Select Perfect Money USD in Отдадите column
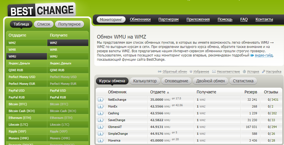Image resolution: width=284 pixels, height=145 pixels. click(x=26, y=77)
